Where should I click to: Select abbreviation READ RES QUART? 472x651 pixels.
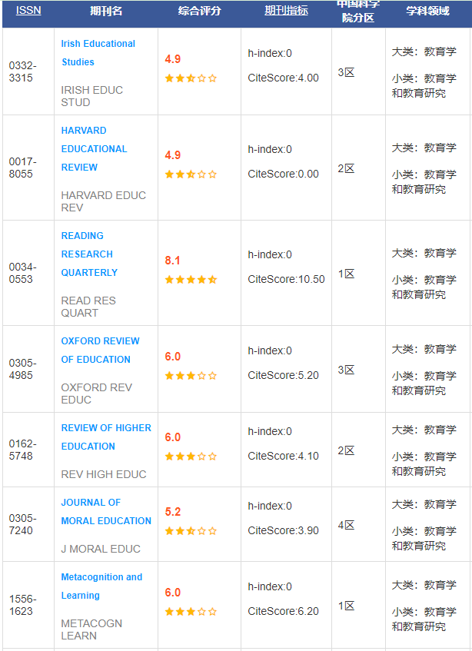(x=88, y=307)
